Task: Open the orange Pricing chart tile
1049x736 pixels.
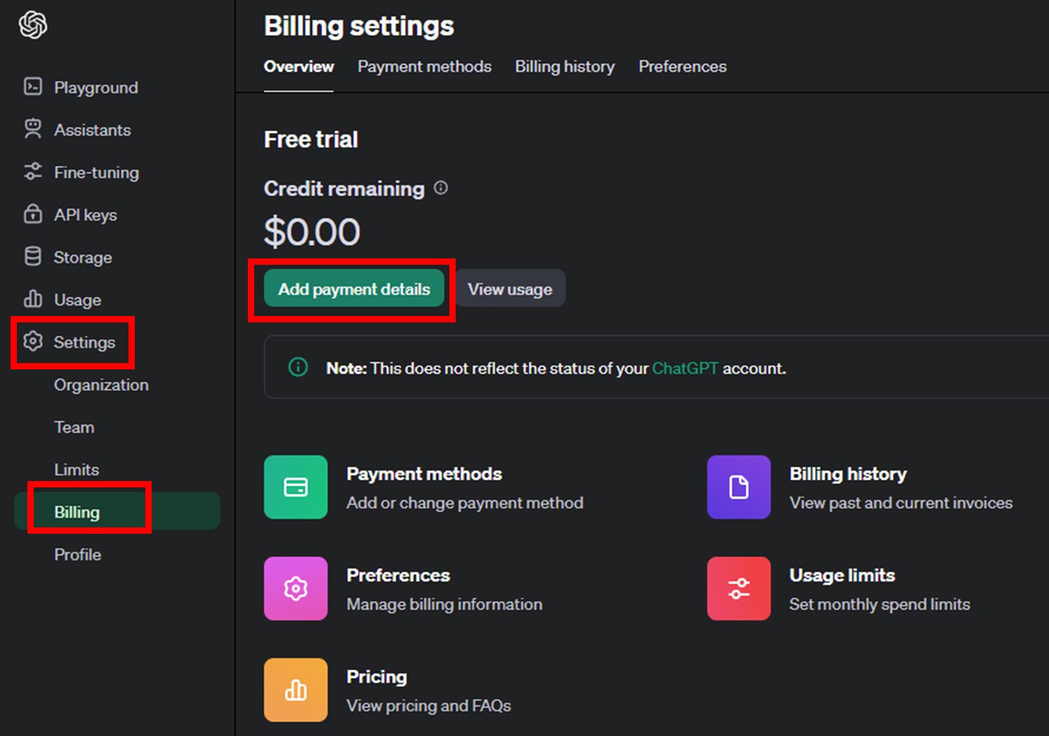Action: point(296,690)
